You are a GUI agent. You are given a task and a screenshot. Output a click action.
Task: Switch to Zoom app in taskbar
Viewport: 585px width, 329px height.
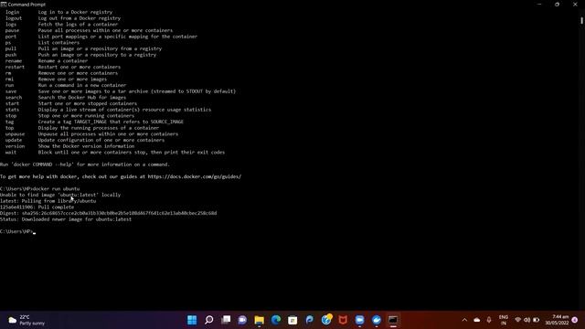click(359, 320)
